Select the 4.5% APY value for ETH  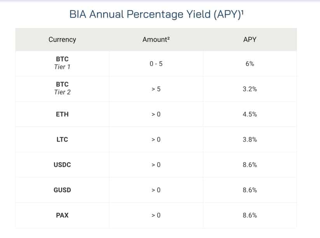click(250, 114)
